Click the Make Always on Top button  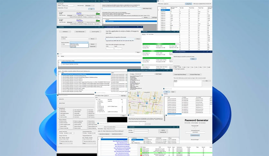[x=147, y=8]
